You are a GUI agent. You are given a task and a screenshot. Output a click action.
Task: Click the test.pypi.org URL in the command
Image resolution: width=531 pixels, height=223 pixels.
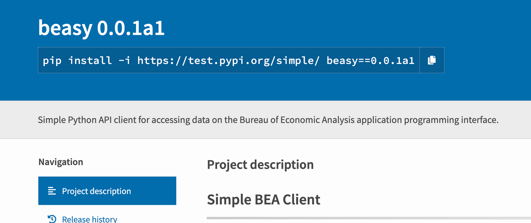[228, 61]
